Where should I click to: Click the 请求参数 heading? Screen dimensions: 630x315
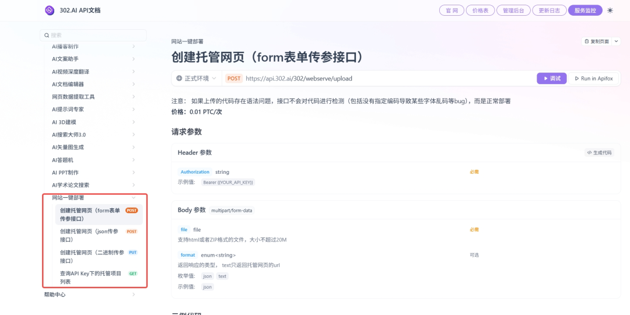(x=187, y=132)
